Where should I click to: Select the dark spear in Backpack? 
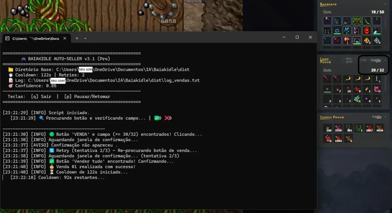pos(327,40)
